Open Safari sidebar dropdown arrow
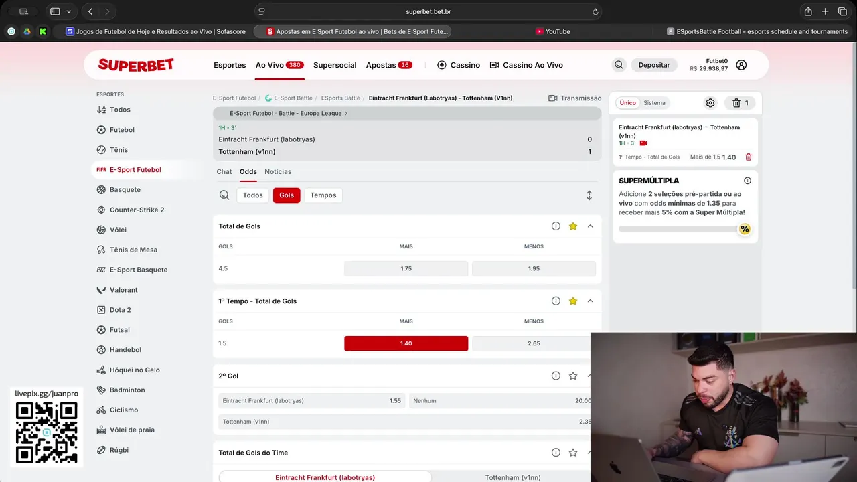This screenshot has height=482, width=857. point(68,11)
